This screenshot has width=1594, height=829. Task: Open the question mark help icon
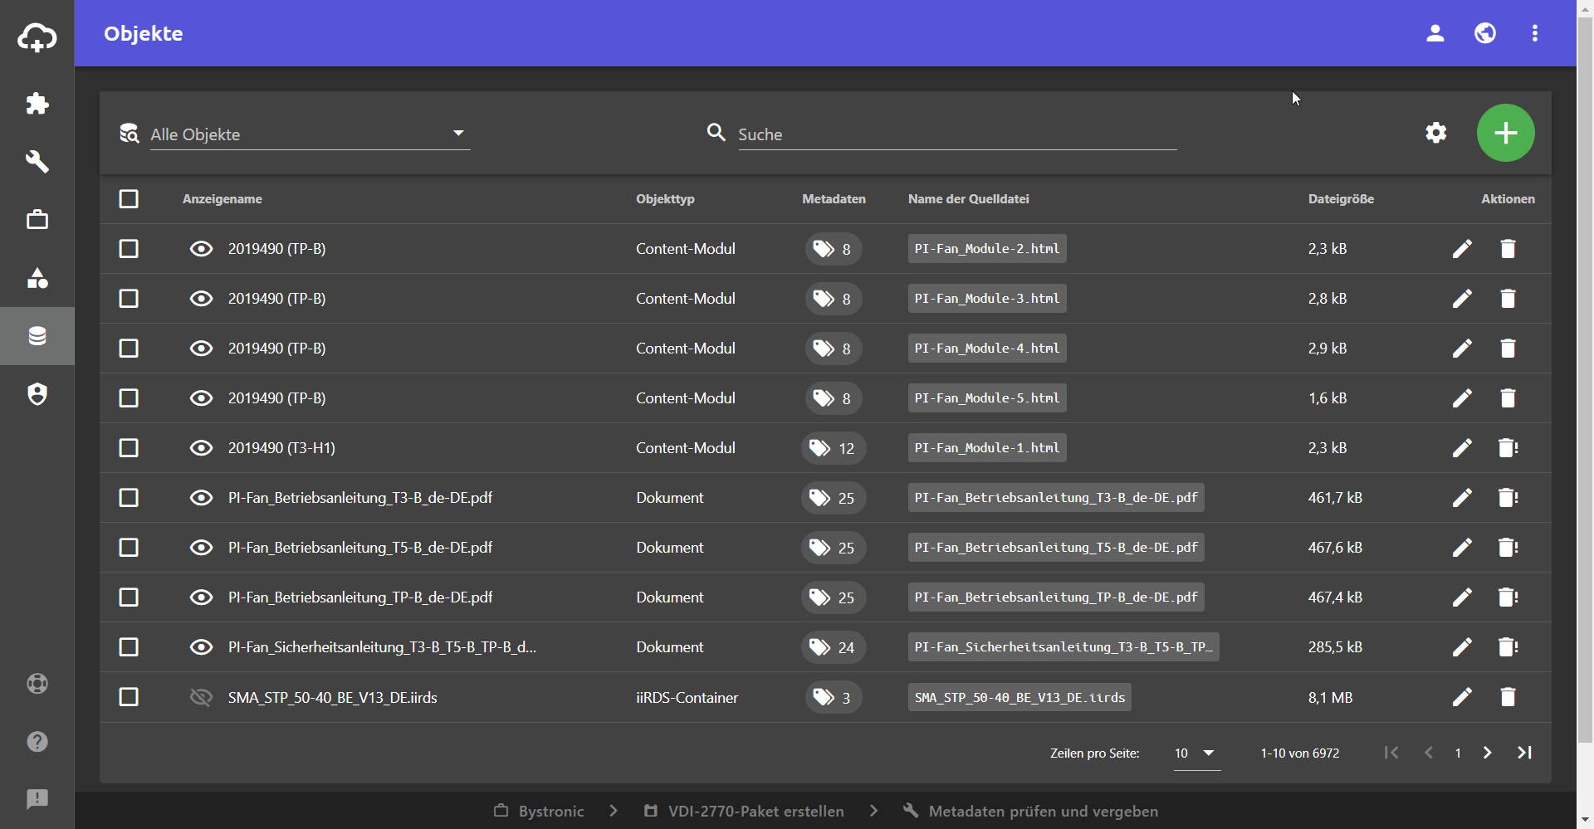[37, 742]
